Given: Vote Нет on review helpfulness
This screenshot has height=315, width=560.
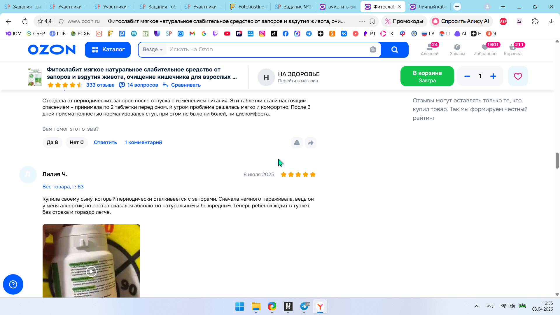Looking at the screenshot, I should (76, 142).
